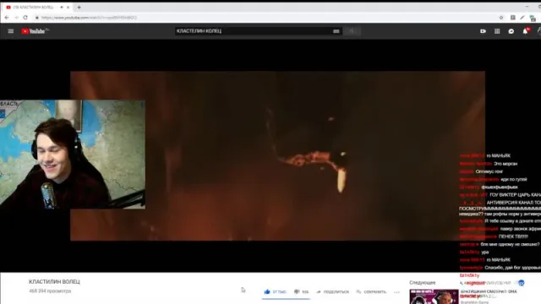Click the search magnifier button
This screenshot has height=304, width=541.
coord(352,31)
